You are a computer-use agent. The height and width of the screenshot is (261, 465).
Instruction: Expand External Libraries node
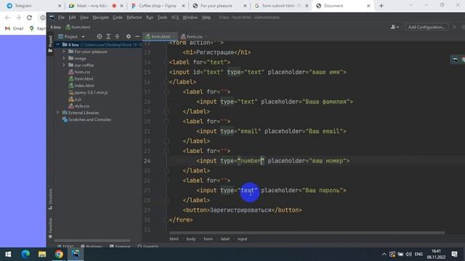coord(58,113)
